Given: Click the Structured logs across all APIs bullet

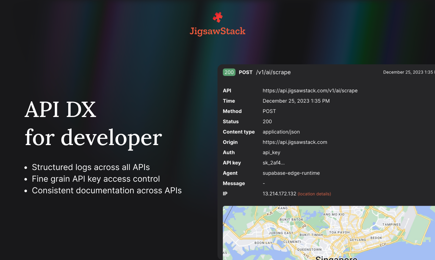Looking at the screenshot, I should pos(91,167).
